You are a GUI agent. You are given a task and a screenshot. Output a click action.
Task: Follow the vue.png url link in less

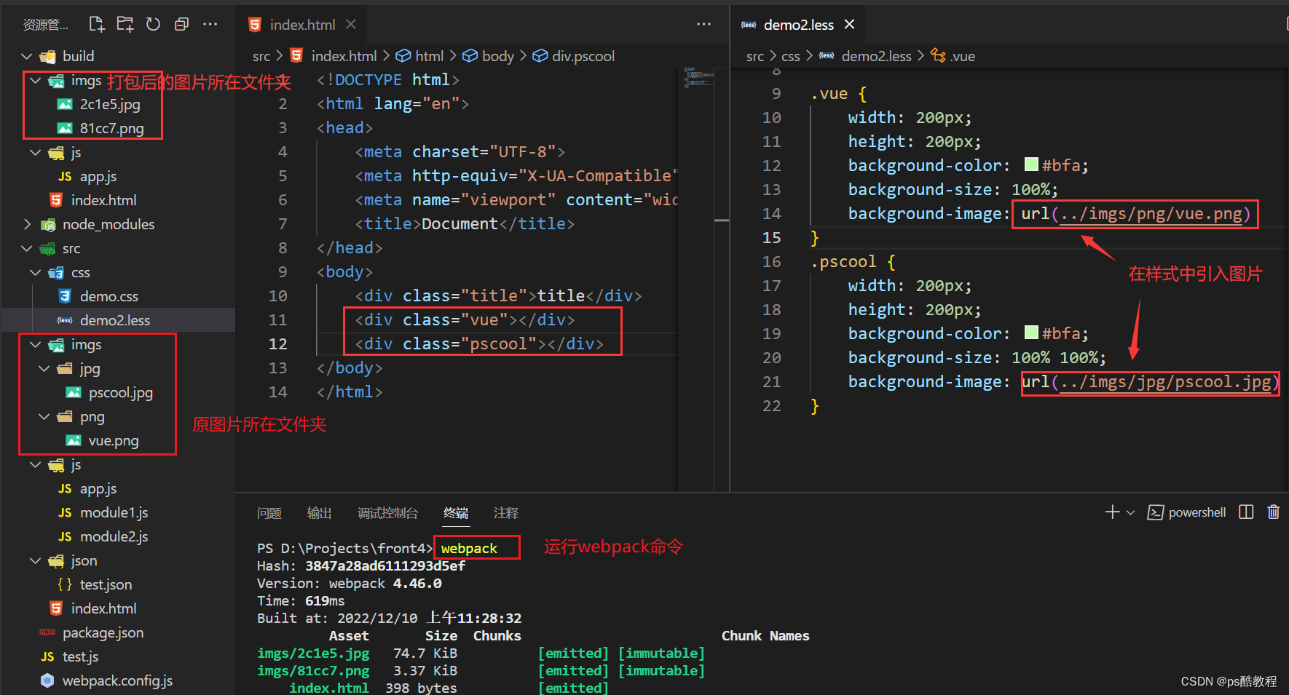point(1151,214)
